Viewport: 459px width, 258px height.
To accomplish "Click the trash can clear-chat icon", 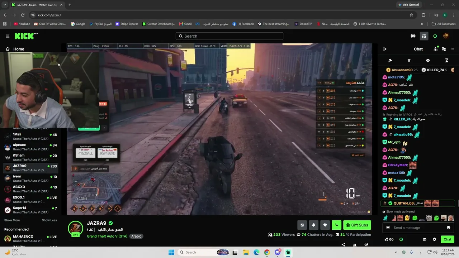I will (x=409, y=61).
